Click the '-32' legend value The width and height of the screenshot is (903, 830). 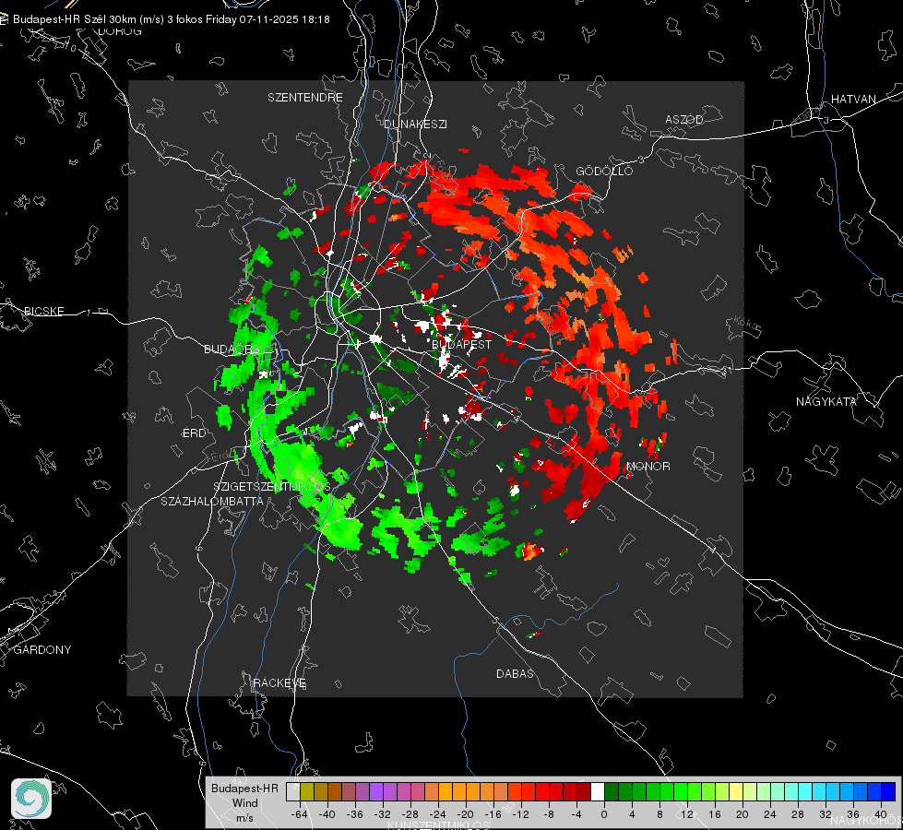tap(383, 814)
